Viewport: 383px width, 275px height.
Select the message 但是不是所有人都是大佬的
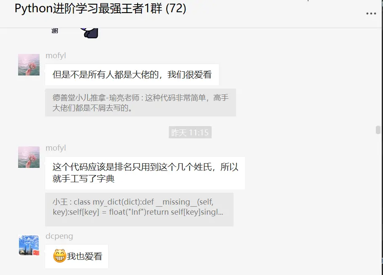coord(132,75)
